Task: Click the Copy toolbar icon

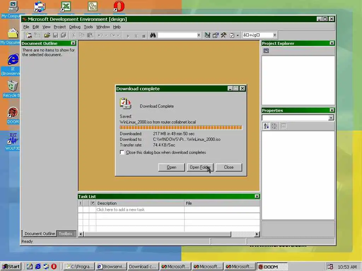Action: [82, 35]
